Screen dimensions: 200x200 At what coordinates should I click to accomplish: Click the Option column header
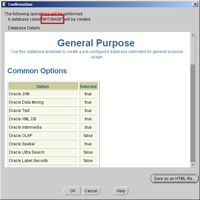coord(43,86)
